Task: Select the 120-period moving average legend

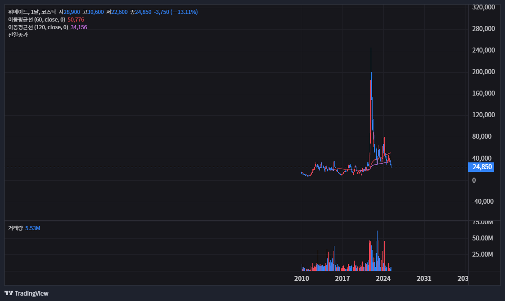Action: (38, 27)
